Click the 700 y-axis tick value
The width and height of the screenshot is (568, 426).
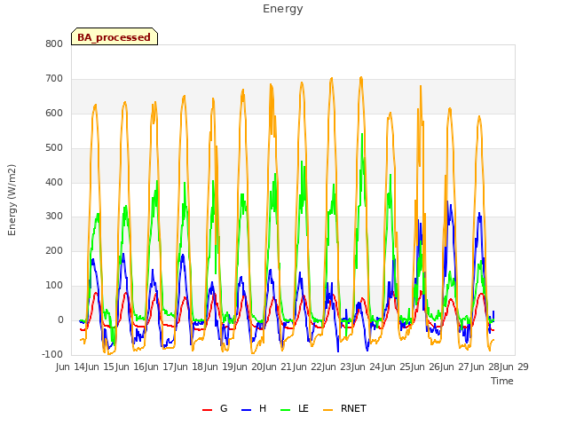pyautogui.click(x=54, y=79)
